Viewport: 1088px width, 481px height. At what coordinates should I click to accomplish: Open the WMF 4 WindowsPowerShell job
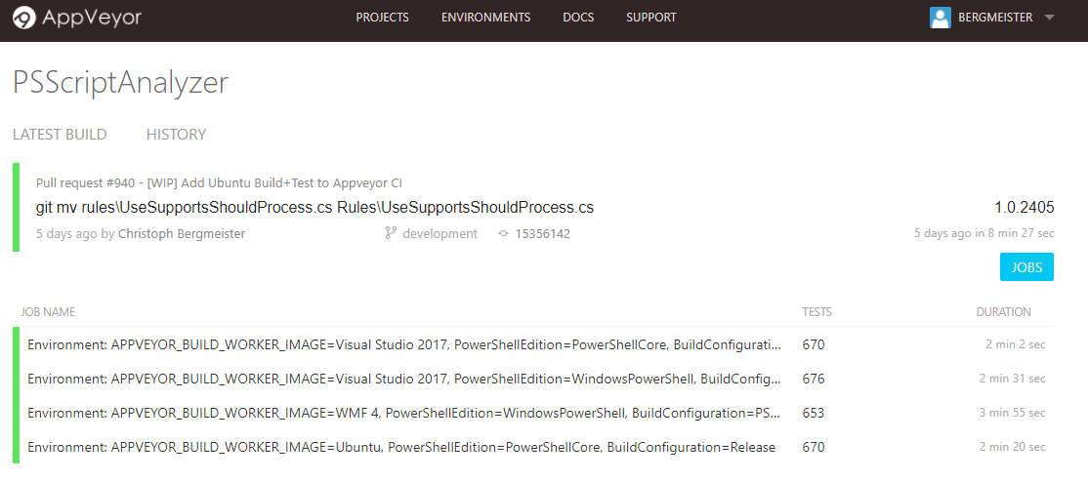click(x=404, y=413)
